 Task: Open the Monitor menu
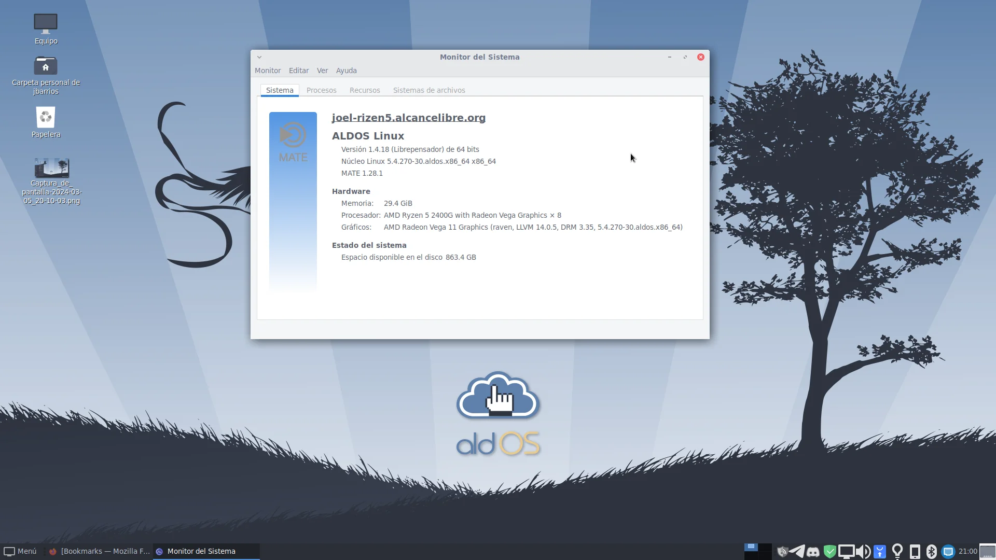tap(268, 71)
